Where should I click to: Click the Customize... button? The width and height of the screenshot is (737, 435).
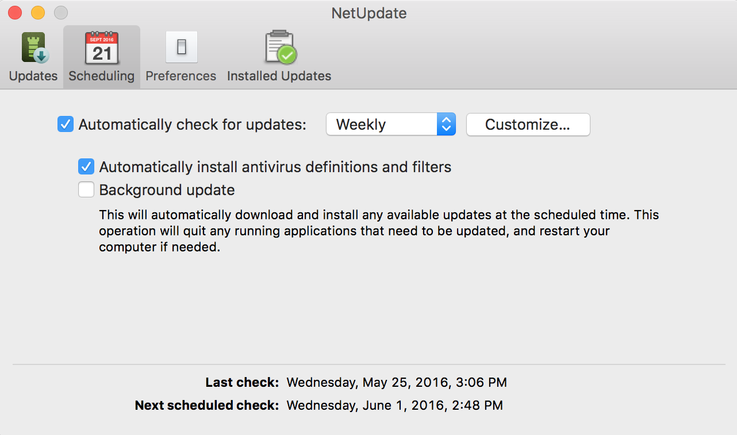coord(528,125)
